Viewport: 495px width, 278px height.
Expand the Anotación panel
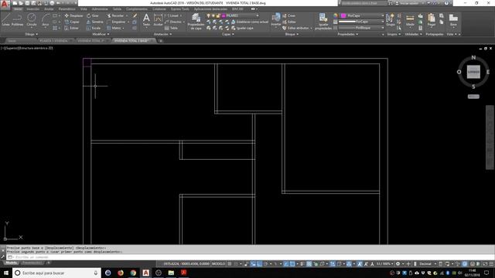[162, 34]
